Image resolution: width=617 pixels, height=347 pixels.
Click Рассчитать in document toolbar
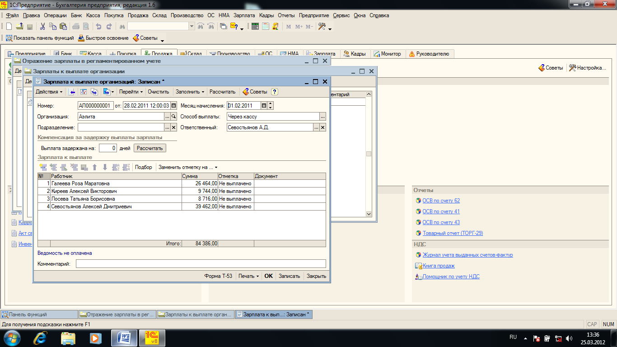(x=223, y=92)
